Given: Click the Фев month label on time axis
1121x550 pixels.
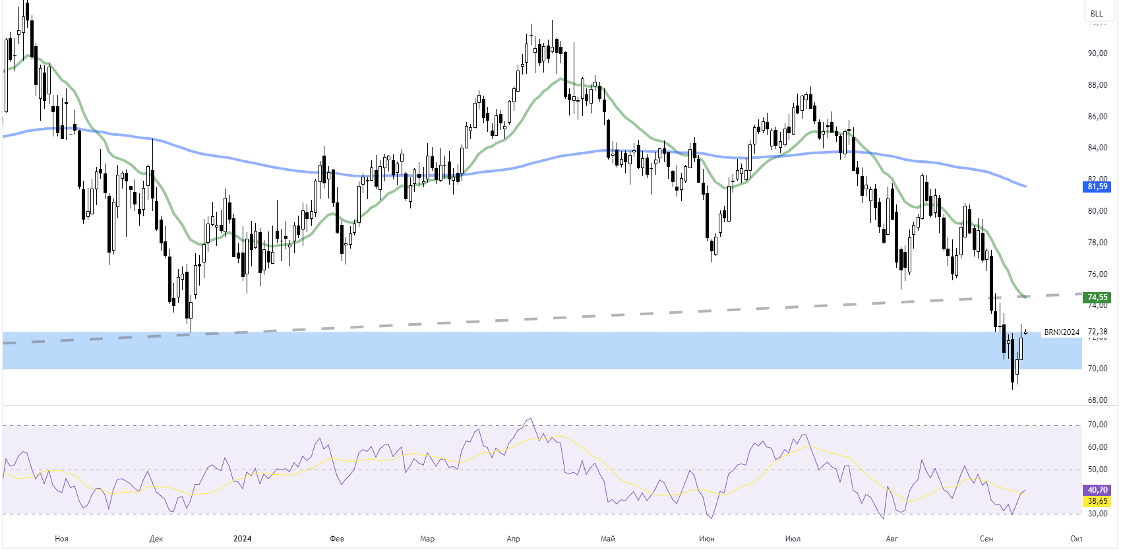Looking at the screenshot, I should coord(337,539).
